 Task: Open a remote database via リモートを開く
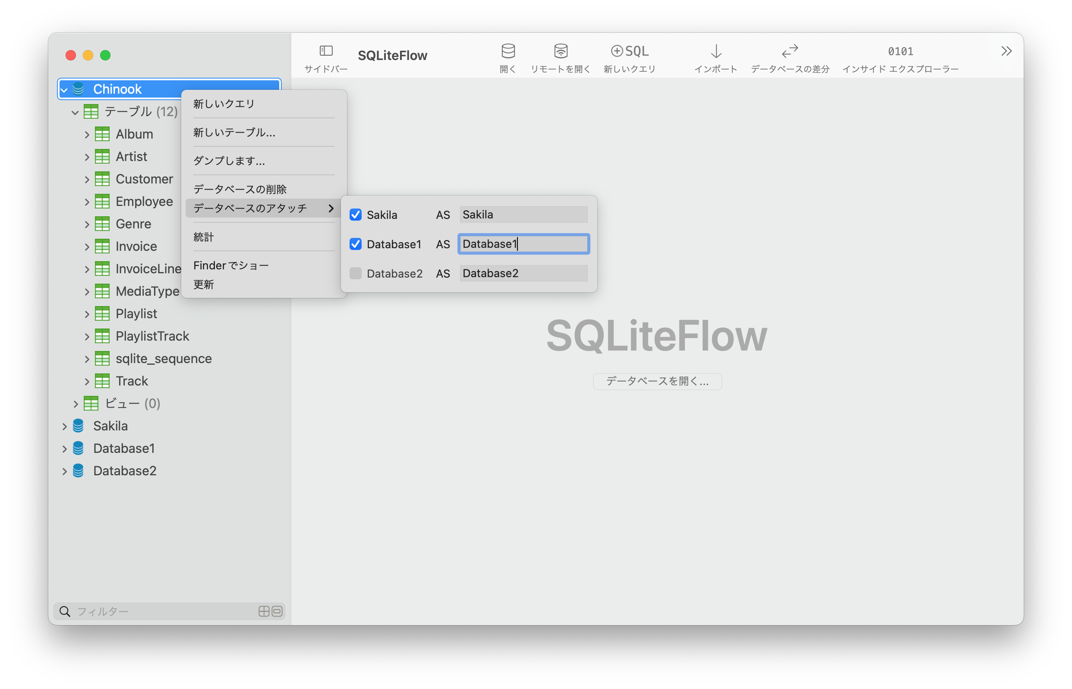click(x=561, y=51)
